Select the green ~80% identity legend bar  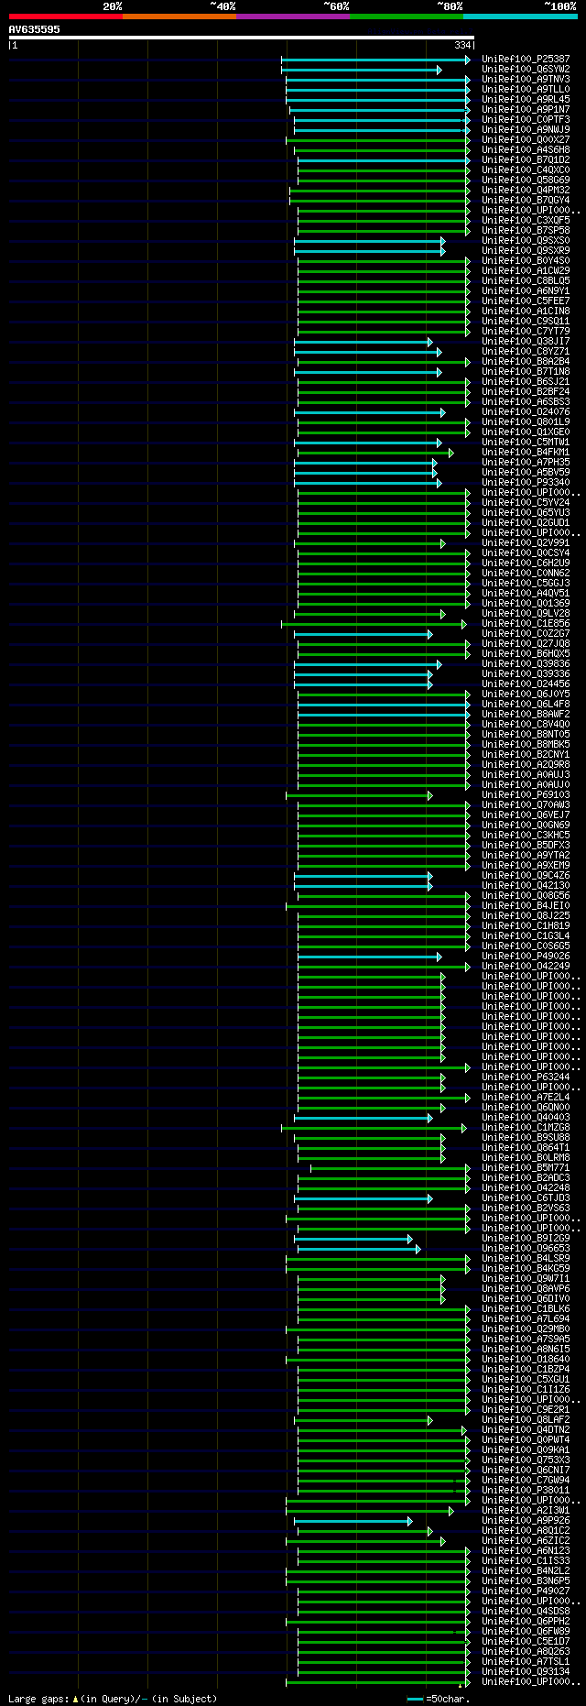click(407, 16)
